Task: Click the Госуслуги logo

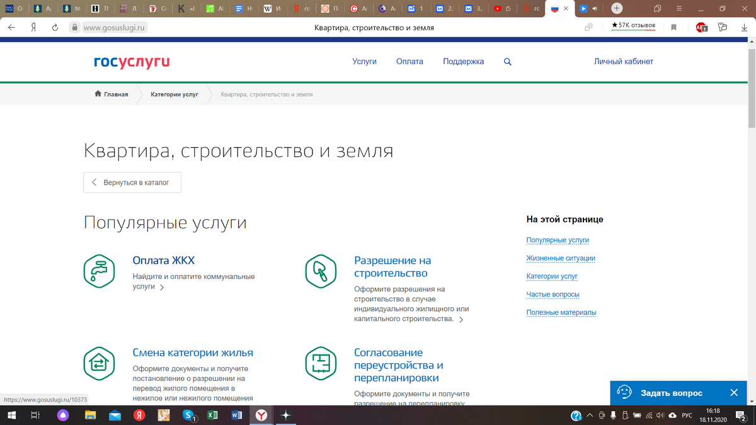Action: (131, 61)
